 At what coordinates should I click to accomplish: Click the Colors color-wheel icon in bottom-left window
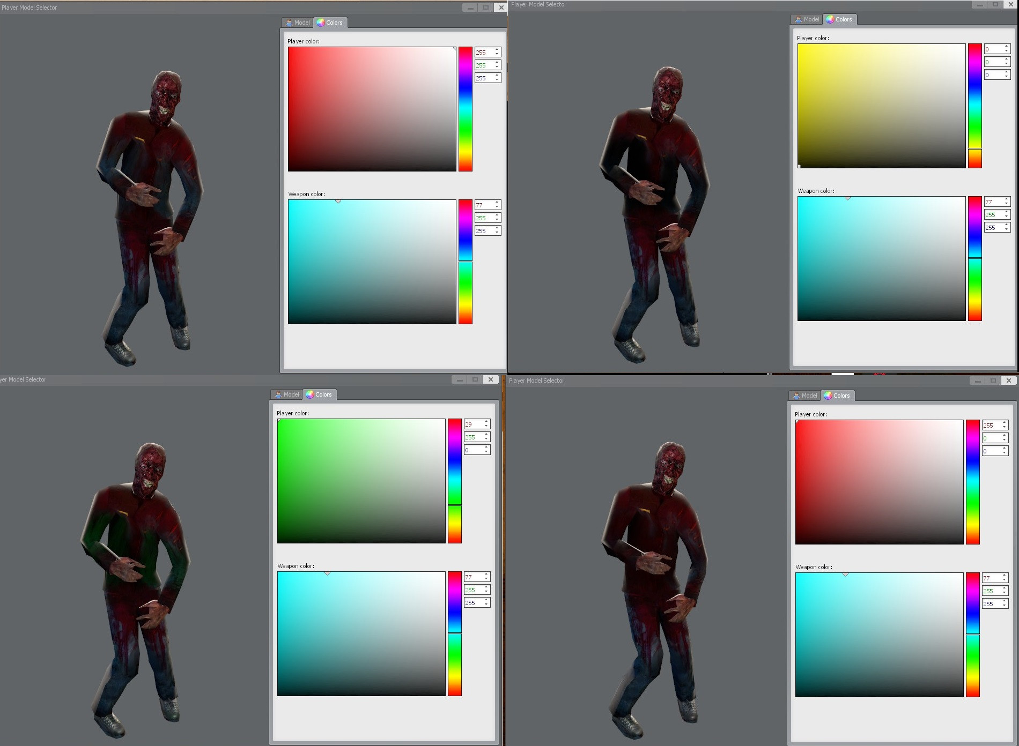click(x=311, y=394)
